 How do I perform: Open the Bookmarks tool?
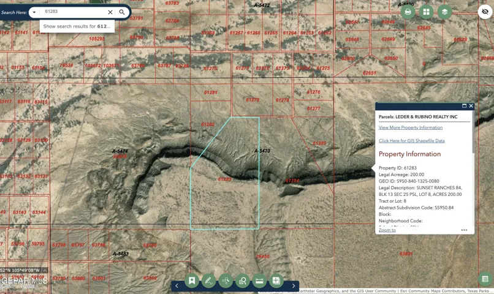[192, 281]
